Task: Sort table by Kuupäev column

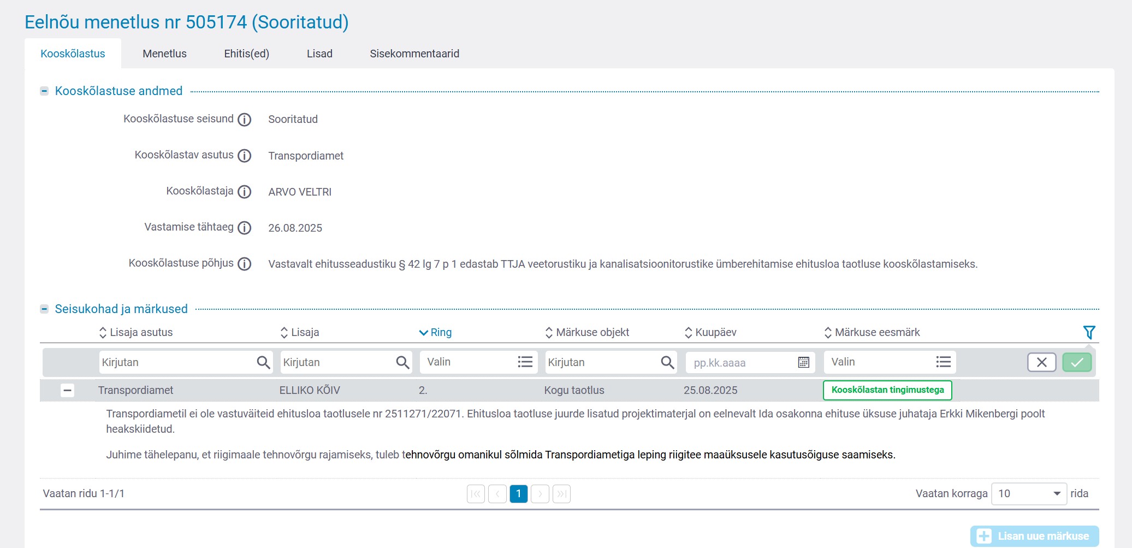Action: pyautogui.click(x=715, y=332)
